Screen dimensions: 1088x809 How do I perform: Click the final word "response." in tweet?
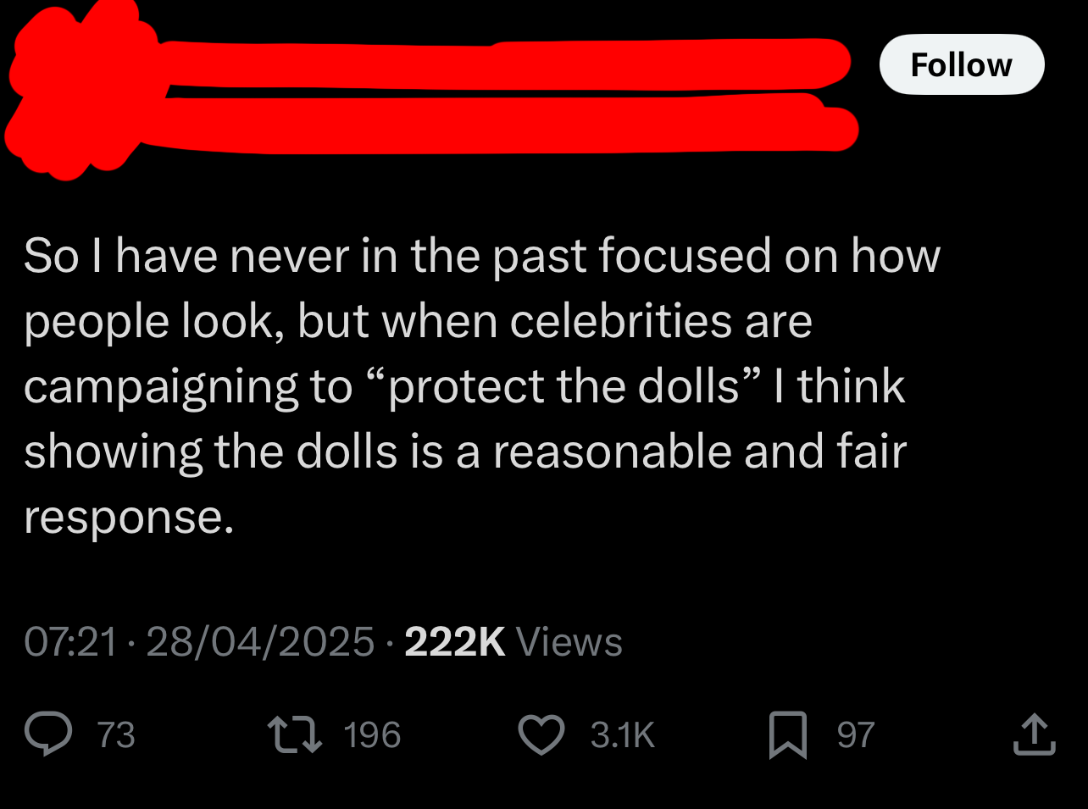[x=129, y=518]
